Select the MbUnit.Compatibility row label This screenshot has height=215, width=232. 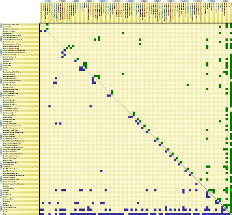(x=8, y=188)
